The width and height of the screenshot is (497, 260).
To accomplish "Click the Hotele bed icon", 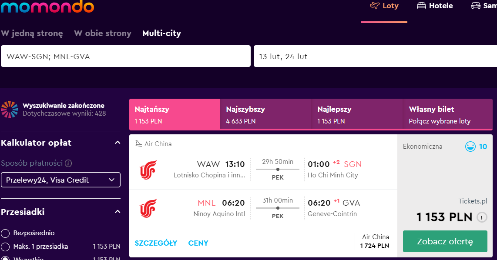I will 421,6.
